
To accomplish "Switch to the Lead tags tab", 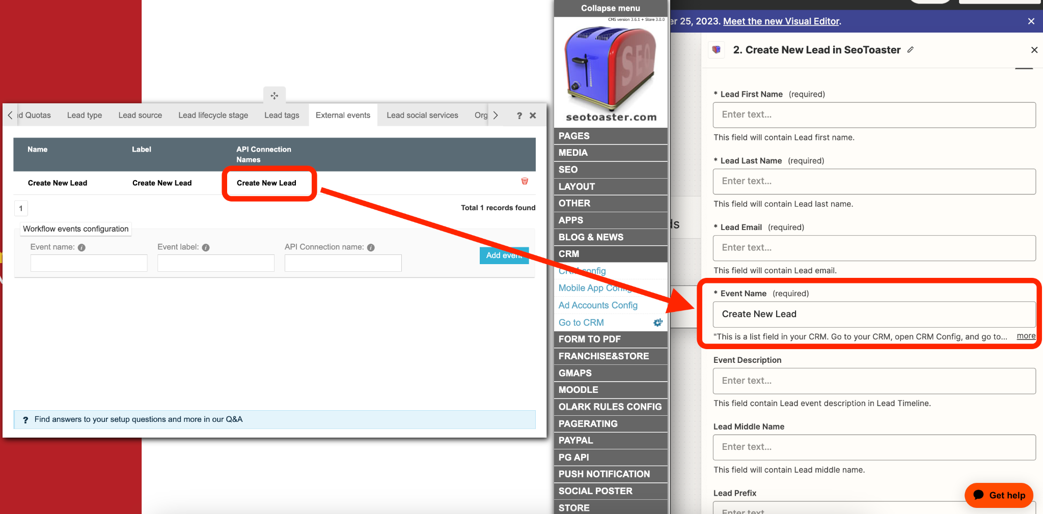I will coord(282,115).
